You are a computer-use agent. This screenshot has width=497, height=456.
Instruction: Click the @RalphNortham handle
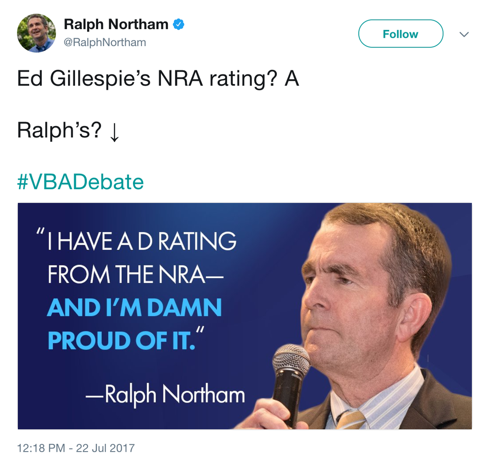[105, 42]
